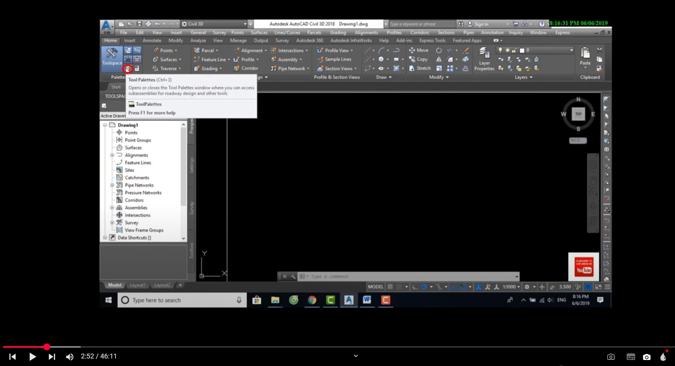Screen dimensions: 675x366
Task: Open Word from the Windows taskbar
Action: pyautogui.click(x=367, y=300)
